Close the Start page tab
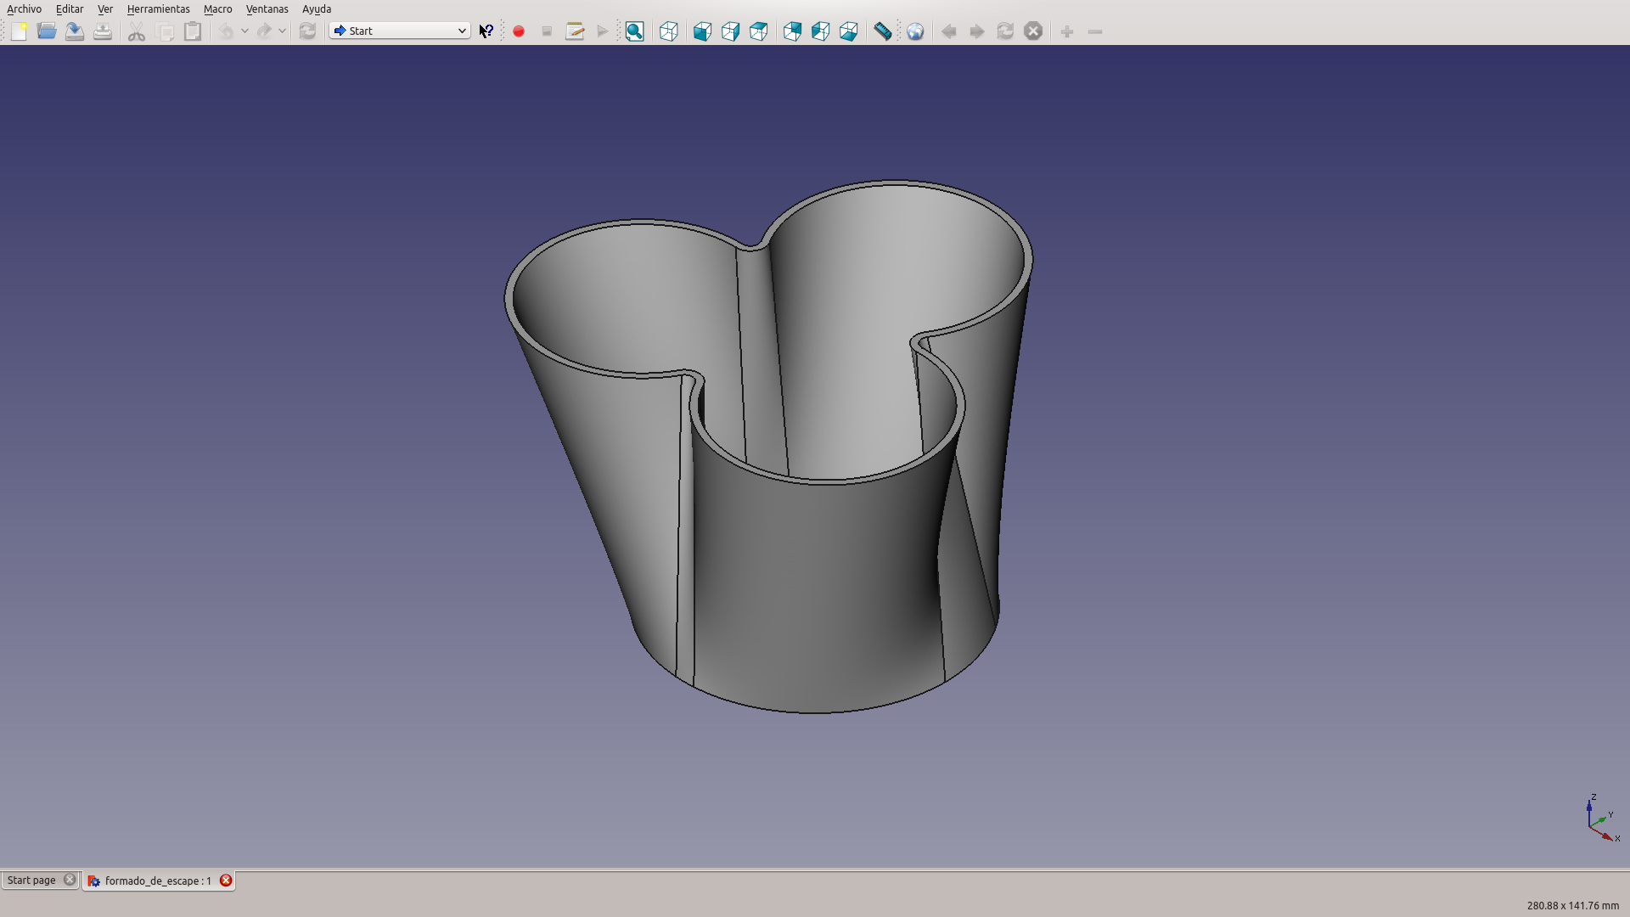The height and width of the screenshot is (917, 1630). point(70,880)
